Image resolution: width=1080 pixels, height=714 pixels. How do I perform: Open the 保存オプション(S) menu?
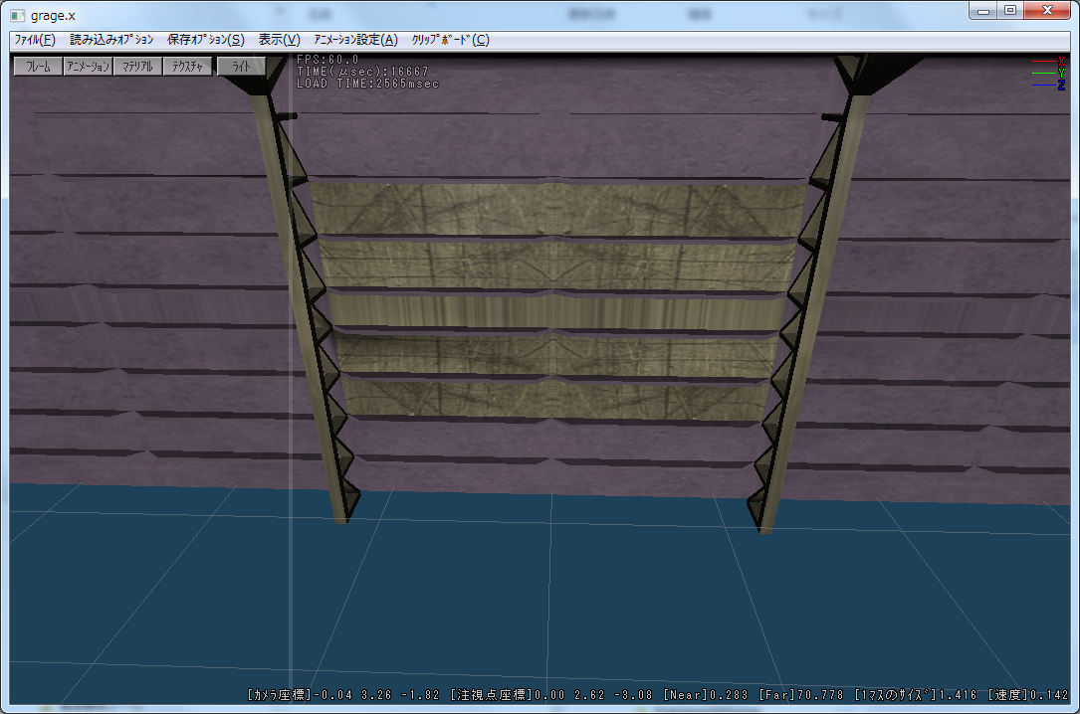pyautogui.click(x=205, y=40)
